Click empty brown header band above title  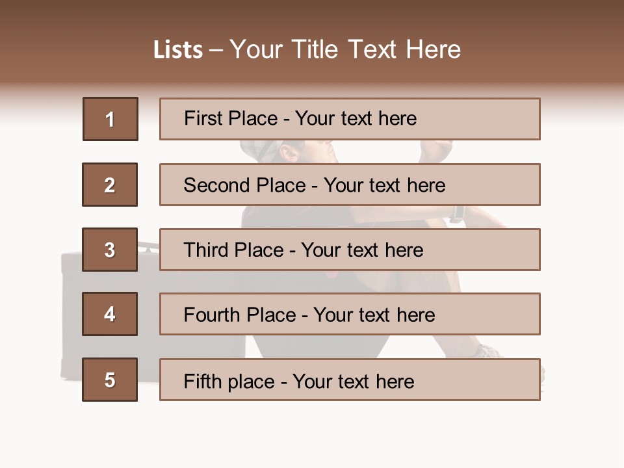pos(312,14)
